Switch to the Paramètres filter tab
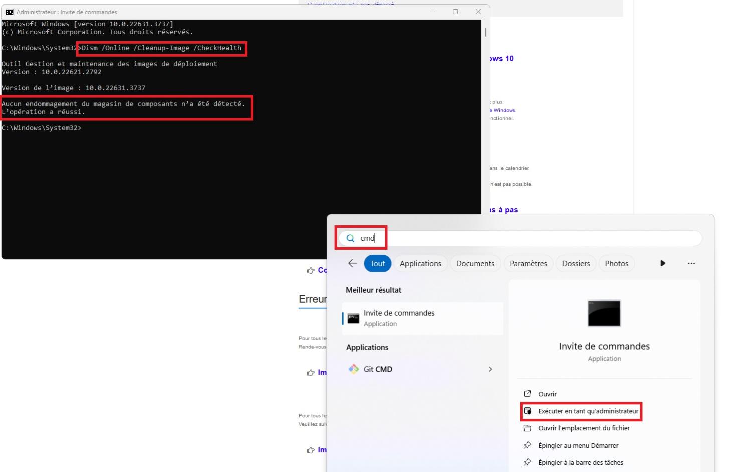Image resolution: width=747 pixels, height=472 pixels. point(528,263)
